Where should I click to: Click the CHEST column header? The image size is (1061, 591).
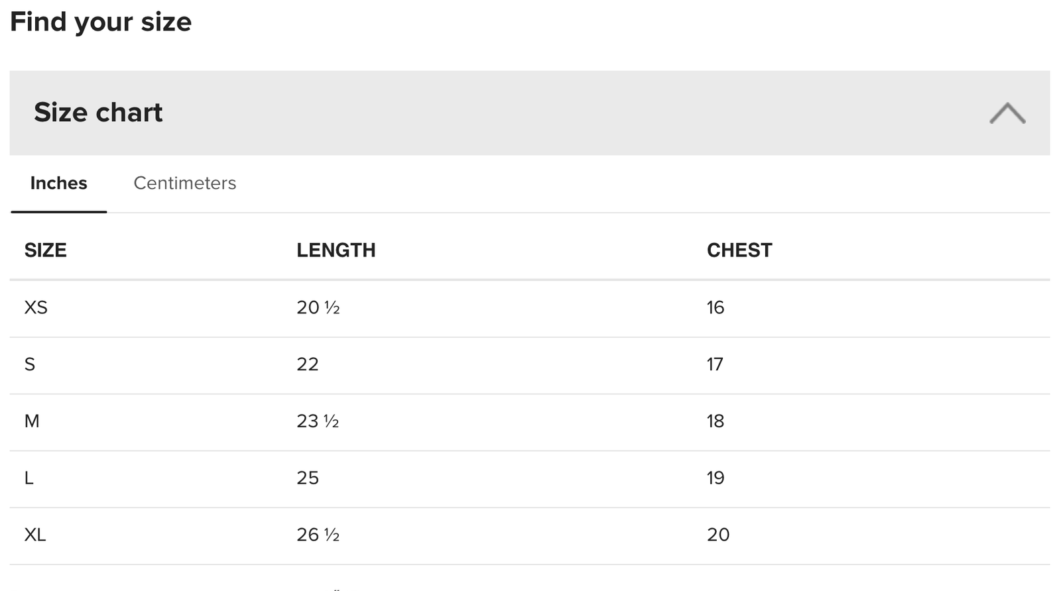click(739, 250)
